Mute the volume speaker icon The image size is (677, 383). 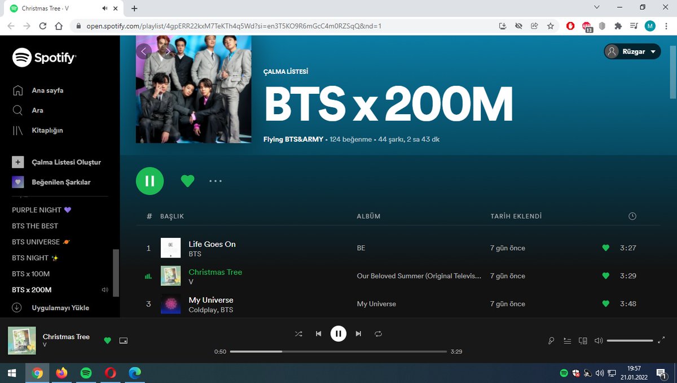coord(599,341)
